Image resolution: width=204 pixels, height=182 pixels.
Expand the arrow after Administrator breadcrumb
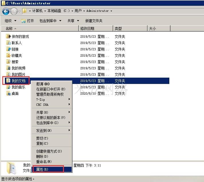click(111, 11)
